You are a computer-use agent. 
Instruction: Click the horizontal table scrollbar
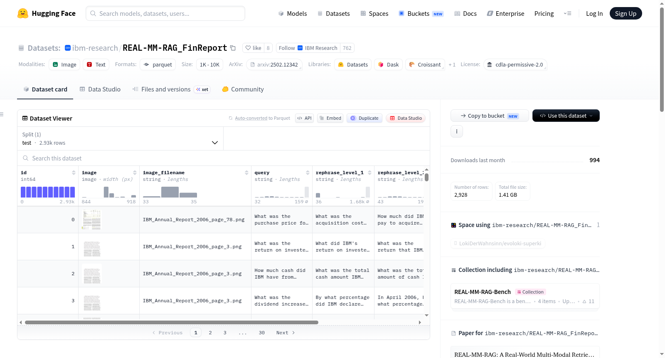pos(172,322)
